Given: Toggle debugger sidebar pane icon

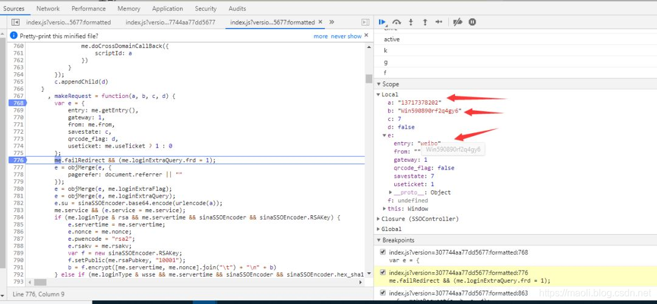Looking at the screenshot, I should pyautogui.click(x=365, y=22).
